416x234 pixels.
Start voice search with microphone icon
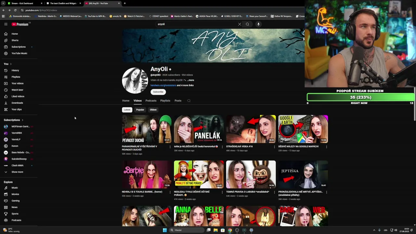[258, 24]
